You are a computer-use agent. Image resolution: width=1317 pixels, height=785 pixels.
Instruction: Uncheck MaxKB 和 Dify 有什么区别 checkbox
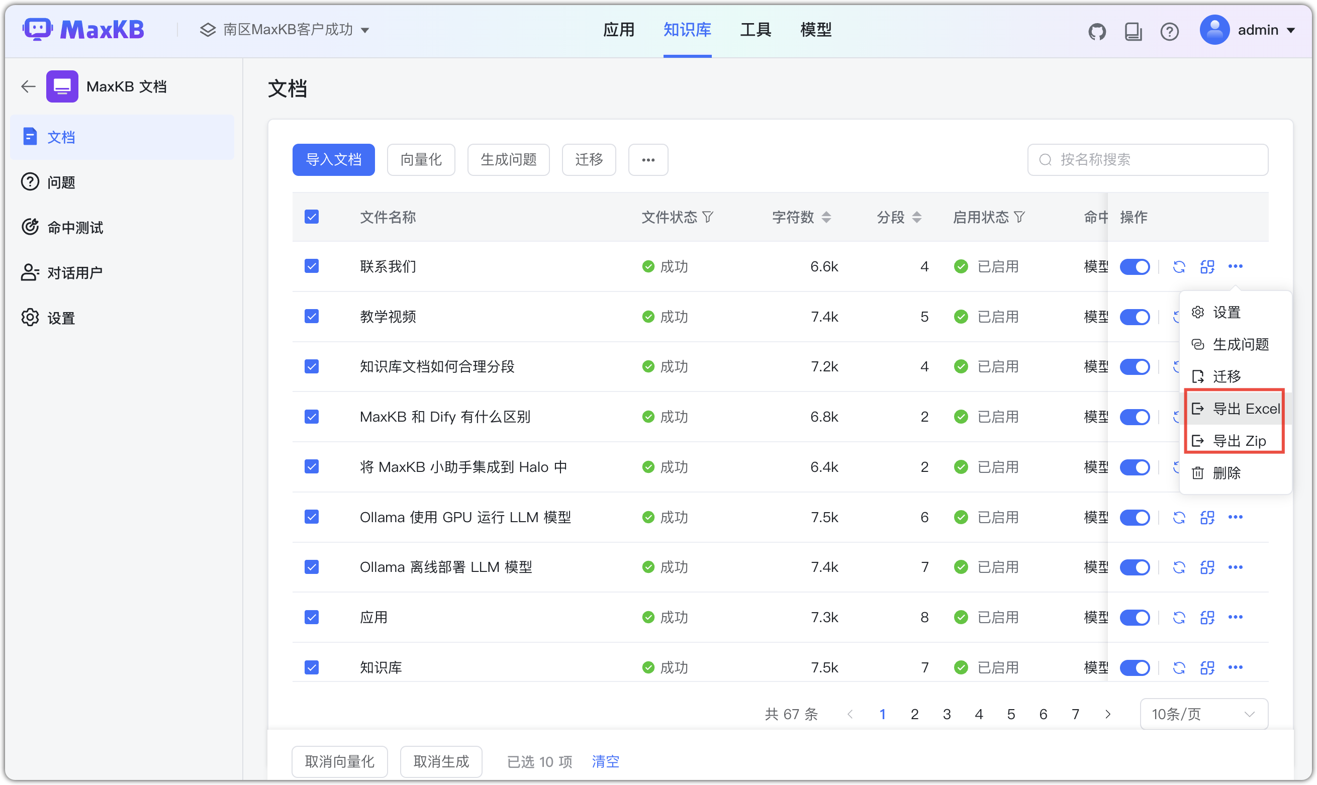pos(312,417)
